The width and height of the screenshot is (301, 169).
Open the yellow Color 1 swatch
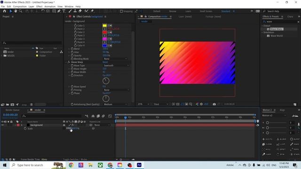[104, 25]
